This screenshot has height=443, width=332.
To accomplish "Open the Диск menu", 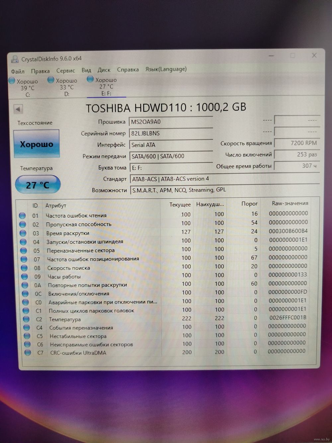I will (104, 70).
